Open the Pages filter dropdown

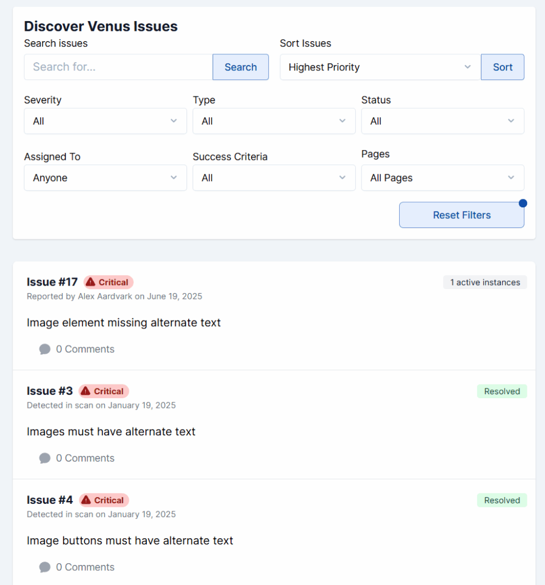(x=443, y=178)
